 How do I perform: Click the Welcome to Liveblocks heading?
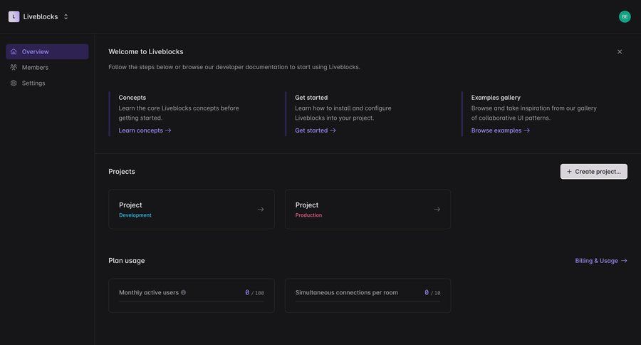click(145, 51)
